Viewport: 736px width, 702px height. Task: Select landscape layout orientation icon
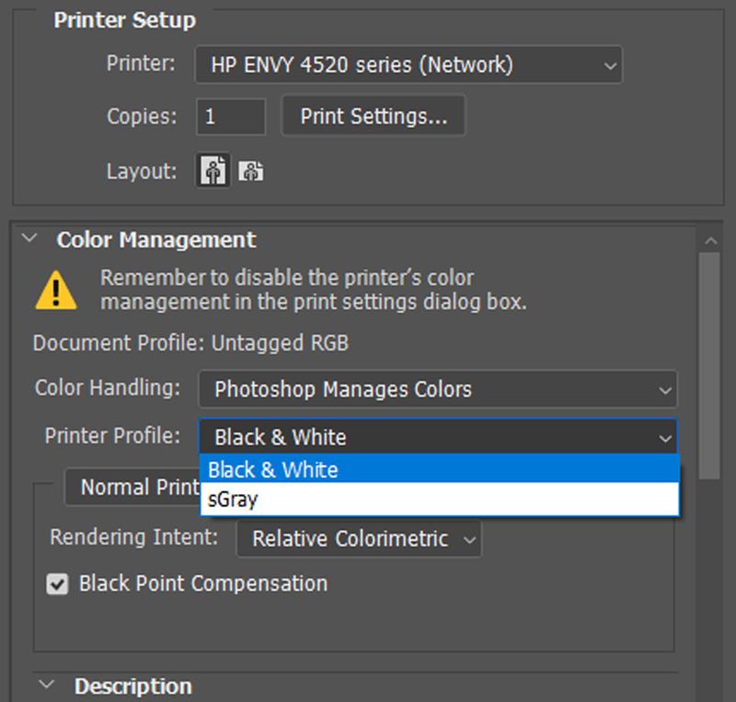[x=251, y=171]
